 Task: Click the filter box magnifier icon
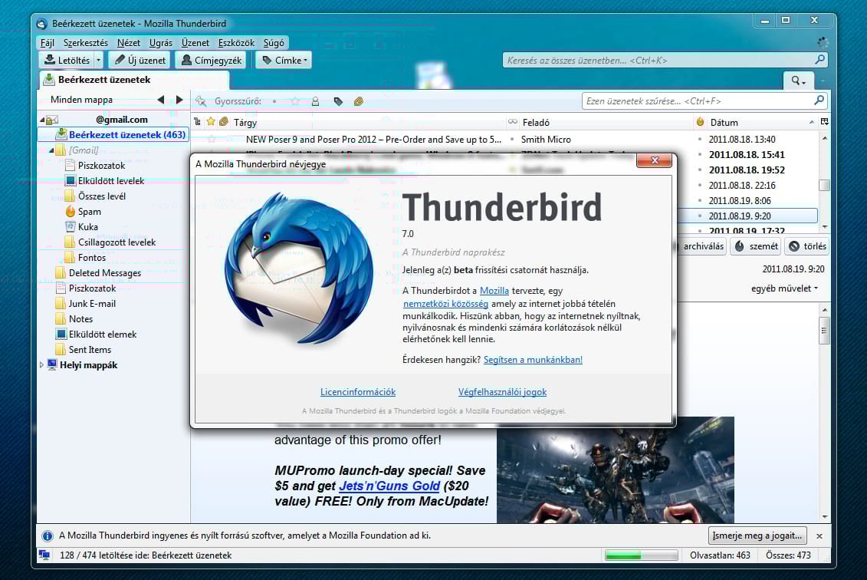pyautogui.click(x=819, y=101)
